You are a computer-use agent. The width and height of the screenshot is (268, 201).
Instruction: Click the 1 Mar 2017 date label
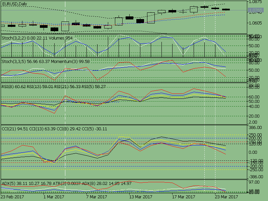[x=54, y=197]
